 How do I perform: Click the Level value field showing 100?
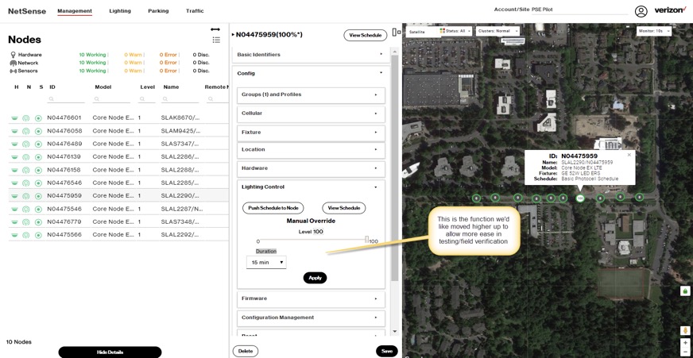point(318,232)
